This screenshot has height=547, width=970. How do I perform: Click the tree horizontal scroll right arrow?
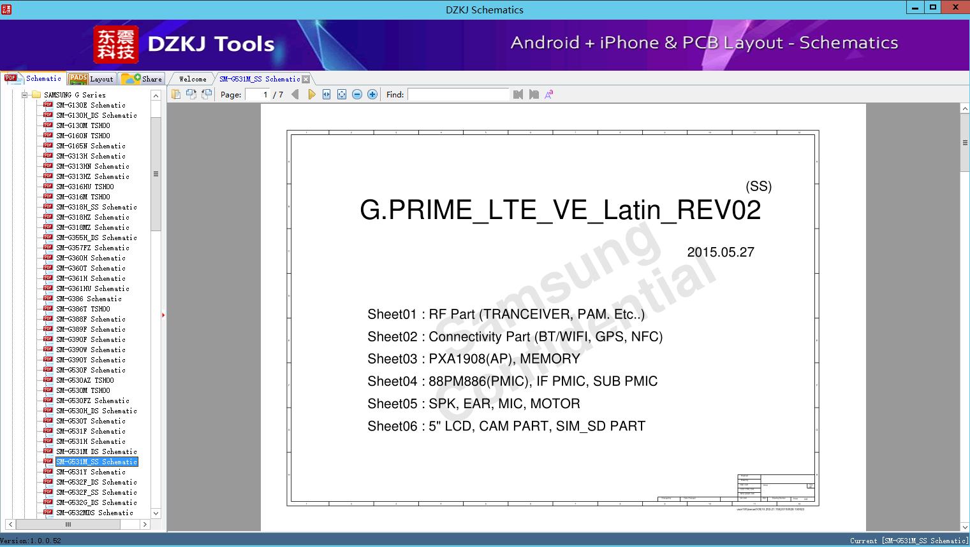coord(145,525)
